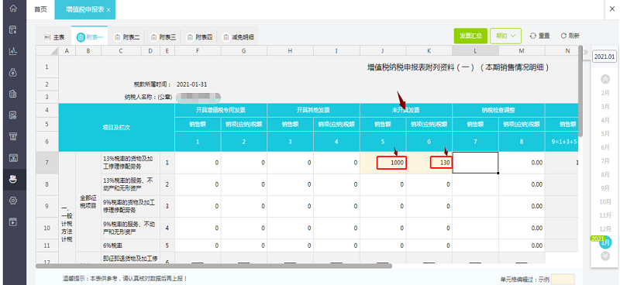The width and height of the screenshot is (620, 285).
Task: Click the down chevron below month list
Action: coord(605,256)
